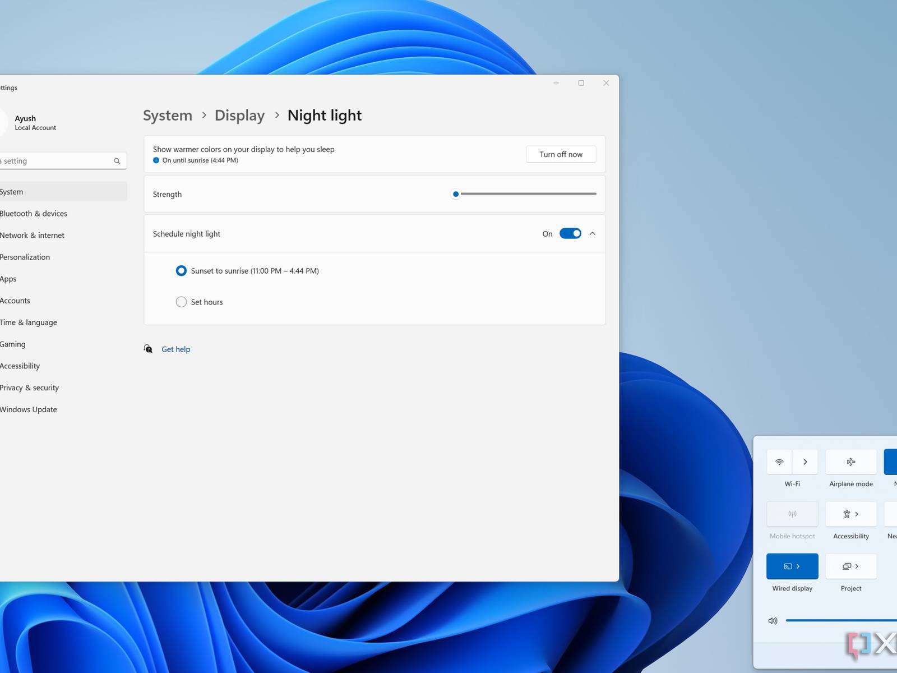Select Sunset to sunrise radio option
Screen dimensions: 897x673
click(x=181, y=271)
